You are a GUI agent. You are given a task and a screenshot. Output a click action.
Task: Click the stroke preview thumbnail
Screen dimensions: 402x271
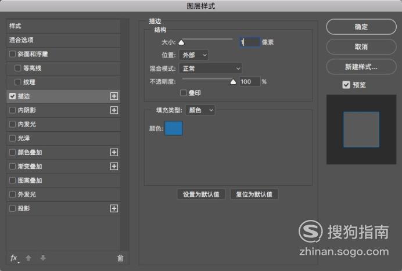(361, 129)
